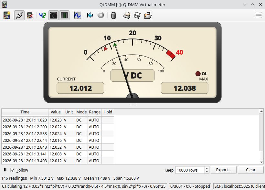This screenshot has height=190, width=265.
Task: Click the Keep rows input field
Action: pos(190,170)
